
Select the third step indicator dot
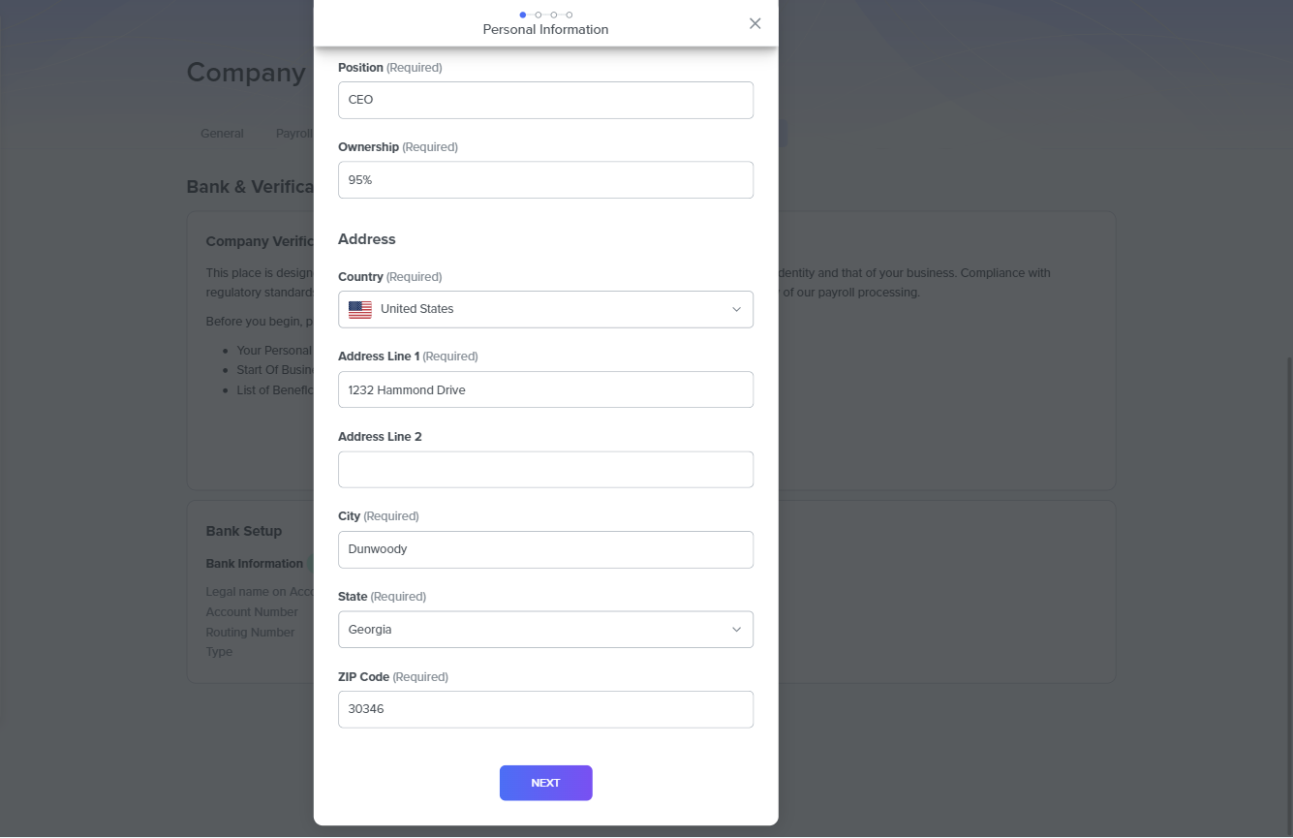click(x=554, y=15)
